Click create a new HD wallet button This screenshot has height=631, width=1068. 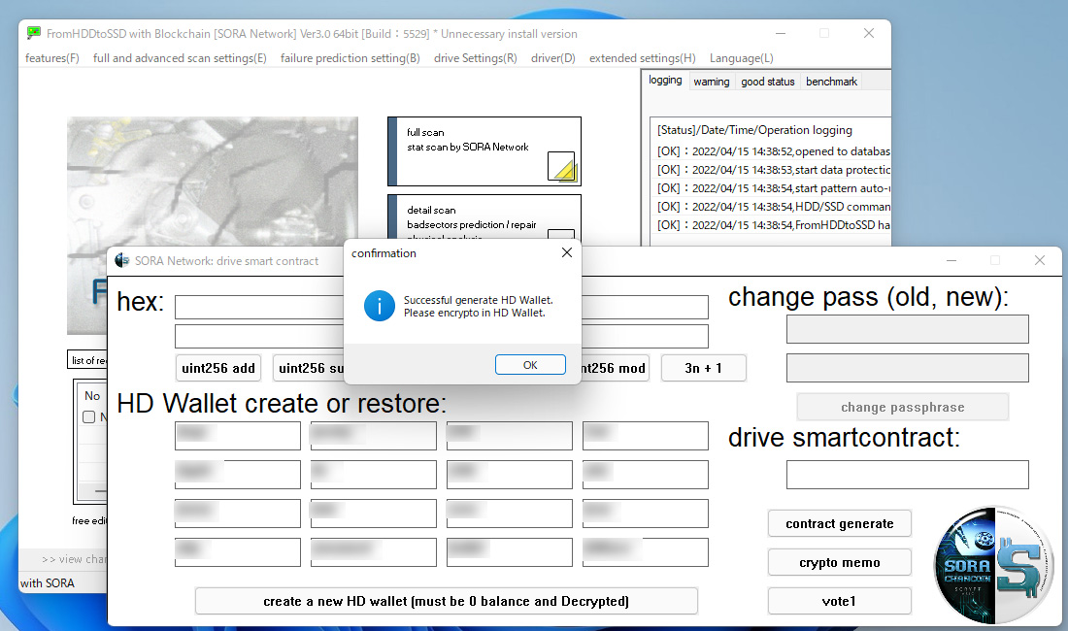[447, 601]
